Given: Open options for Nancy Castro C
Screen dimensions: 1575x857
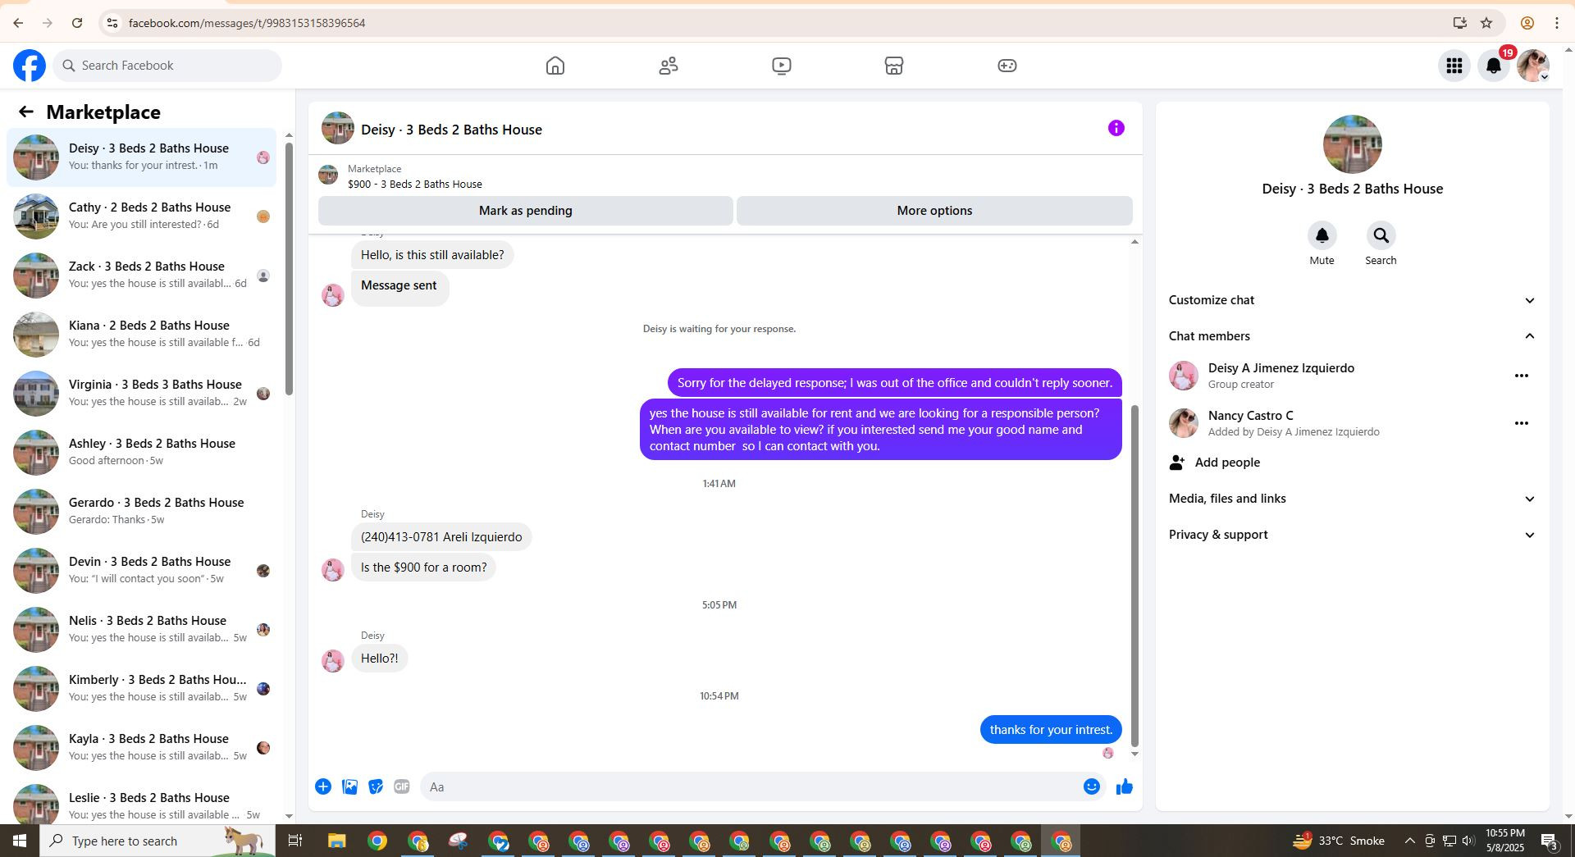Looking at the screenshot, I should coord(1521,423).
